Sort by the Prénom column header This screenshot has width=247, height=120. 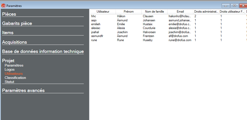129,12
